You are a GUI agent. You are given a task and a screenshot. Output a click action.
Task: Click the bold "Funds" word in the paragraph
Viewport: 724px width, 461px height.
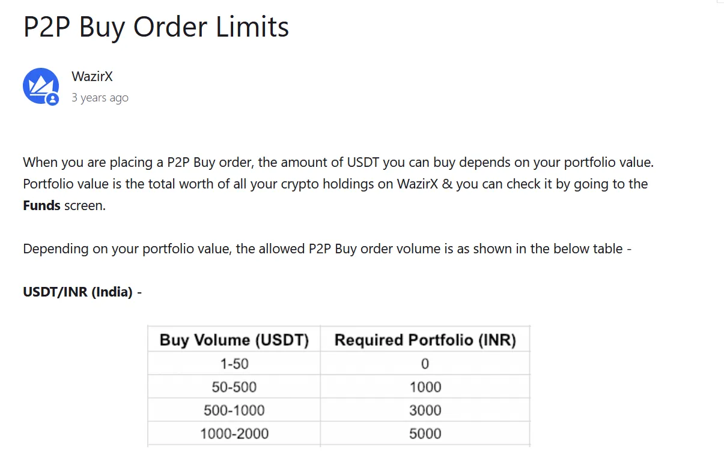[x=41, y=205]
